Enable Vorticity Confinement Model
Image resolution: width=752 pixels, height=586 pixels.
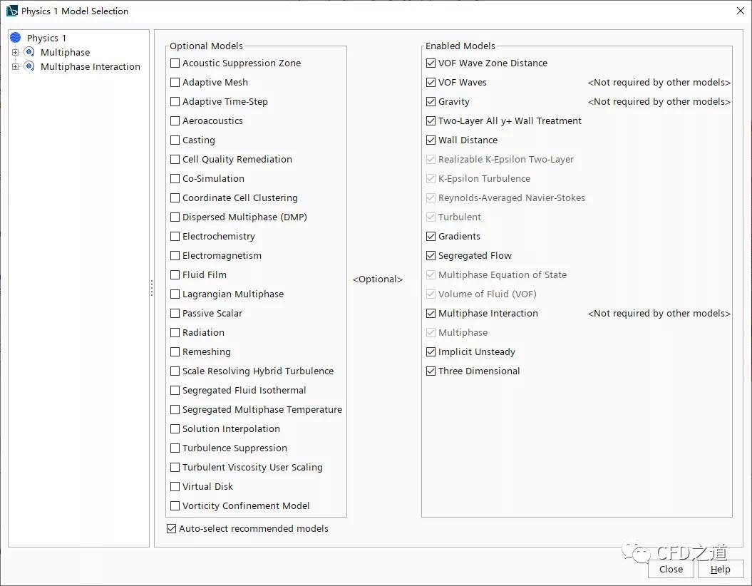[x=175, y=505]
